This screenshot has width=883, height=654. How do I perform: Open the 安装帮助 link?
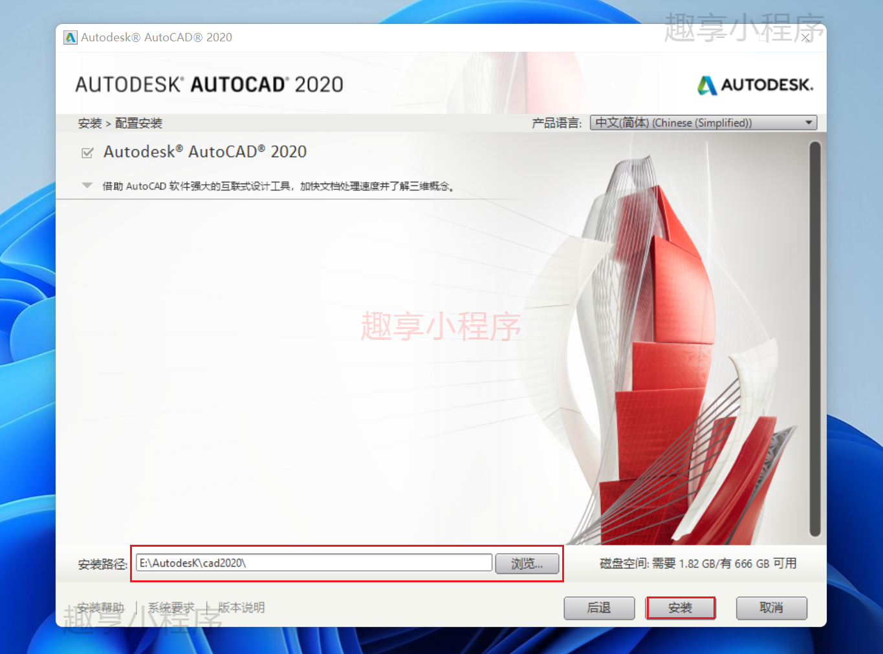(100, 608)
